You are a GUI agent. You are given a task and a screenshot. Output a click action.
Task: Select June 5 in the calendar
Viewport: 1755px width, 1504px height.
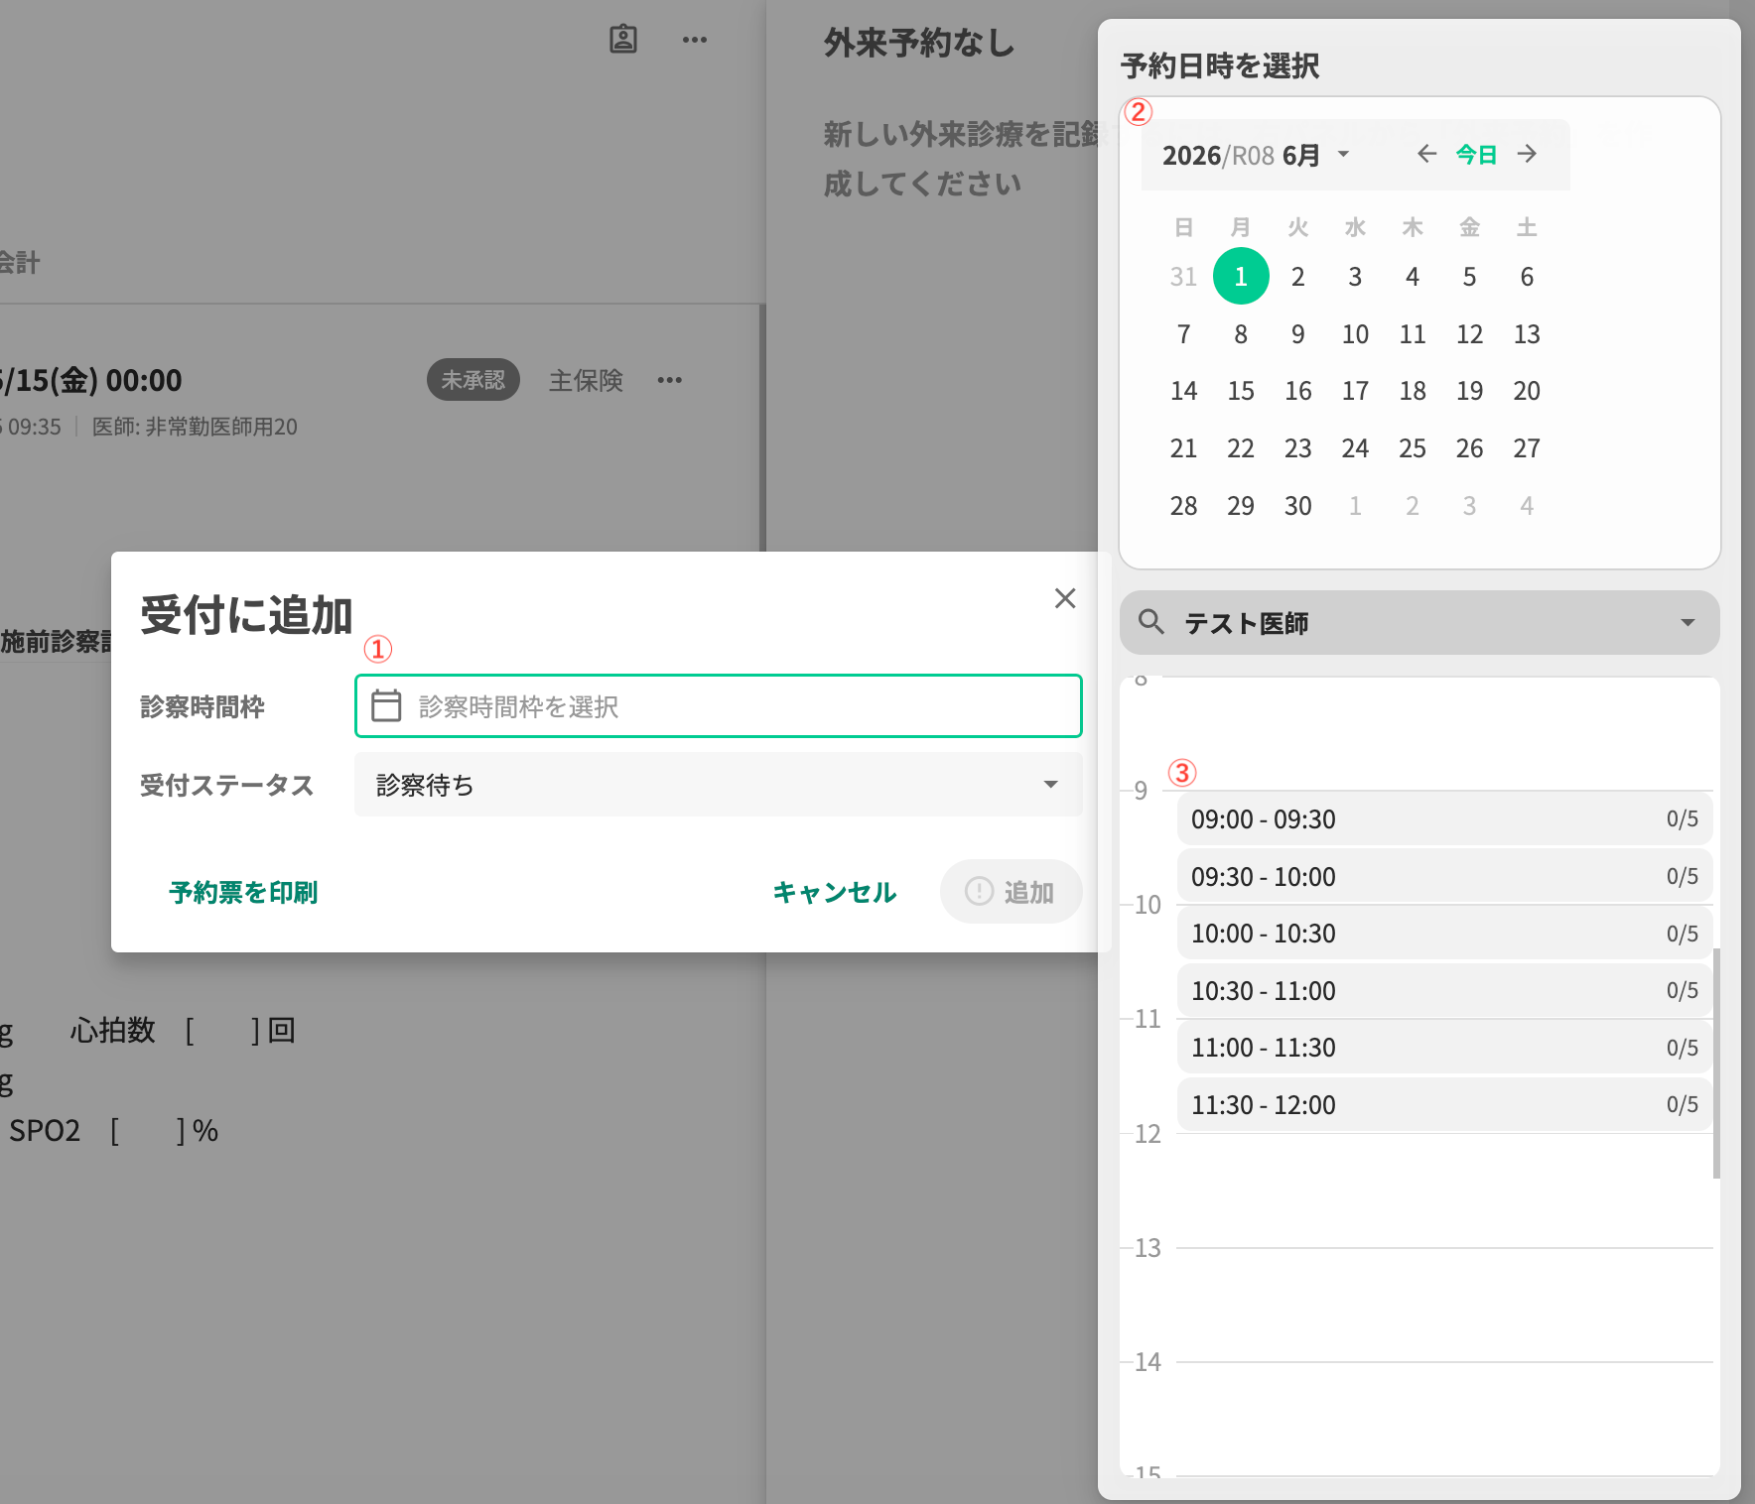(x=1469, y=277)
